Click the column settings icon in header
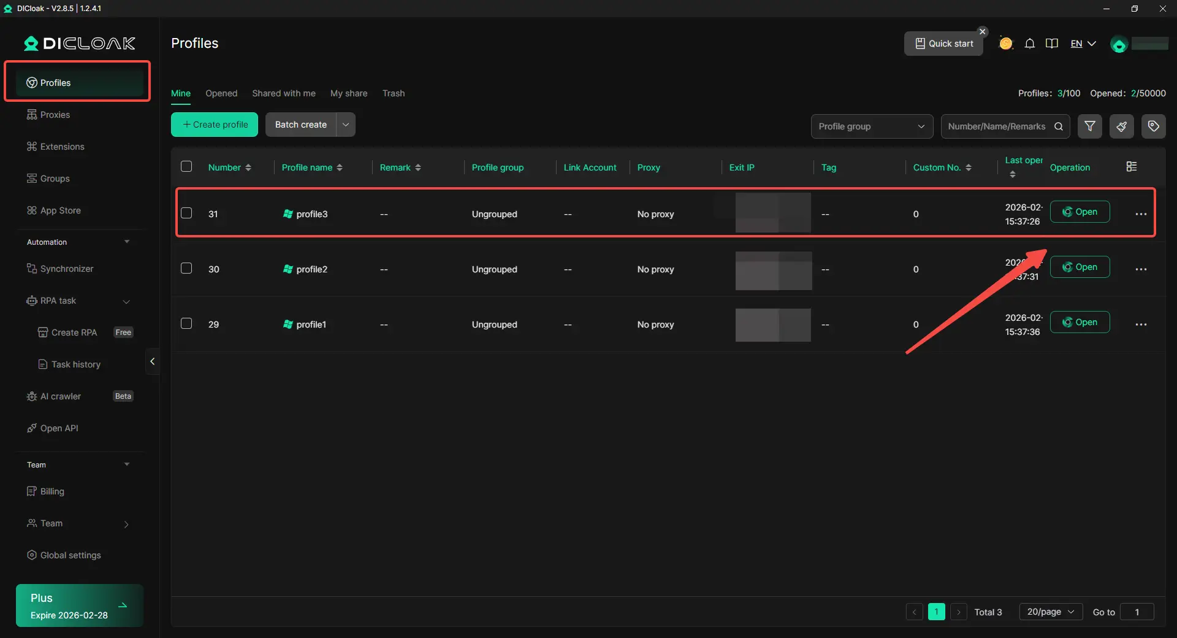The width and height of the screenshot is (1177, 638). (x=1132, y=167)
